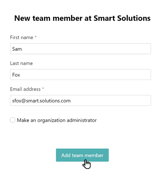Click the text 'Sam' in First name
Viewport: 156px width, 171px height.
[x=17, y=49]
